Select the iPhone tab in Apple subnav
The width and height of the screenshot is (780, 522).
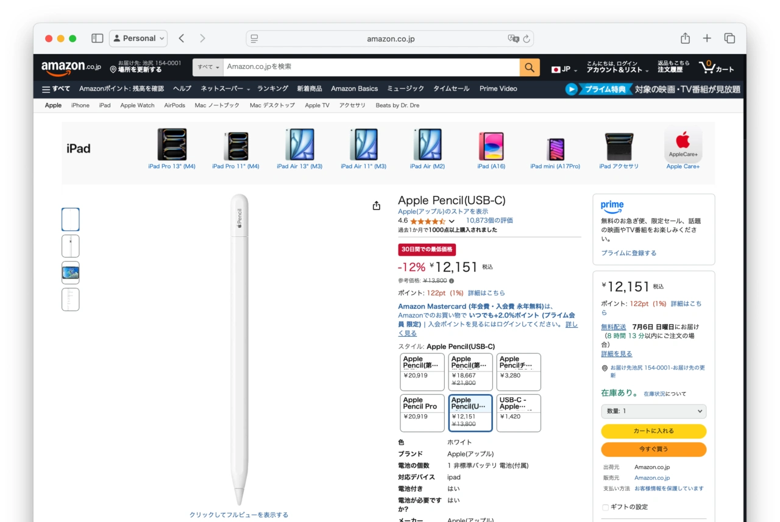tap(80, 105)
